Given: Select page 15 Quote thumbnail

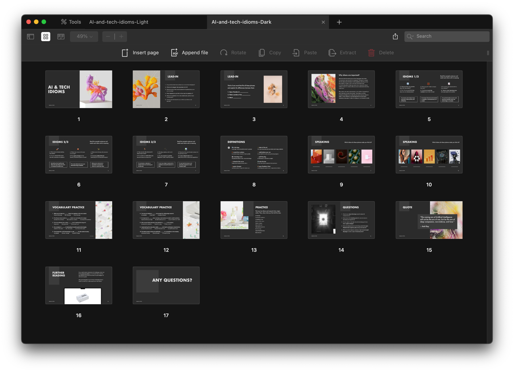Looking at the screenshot, I should coord(429,220).
